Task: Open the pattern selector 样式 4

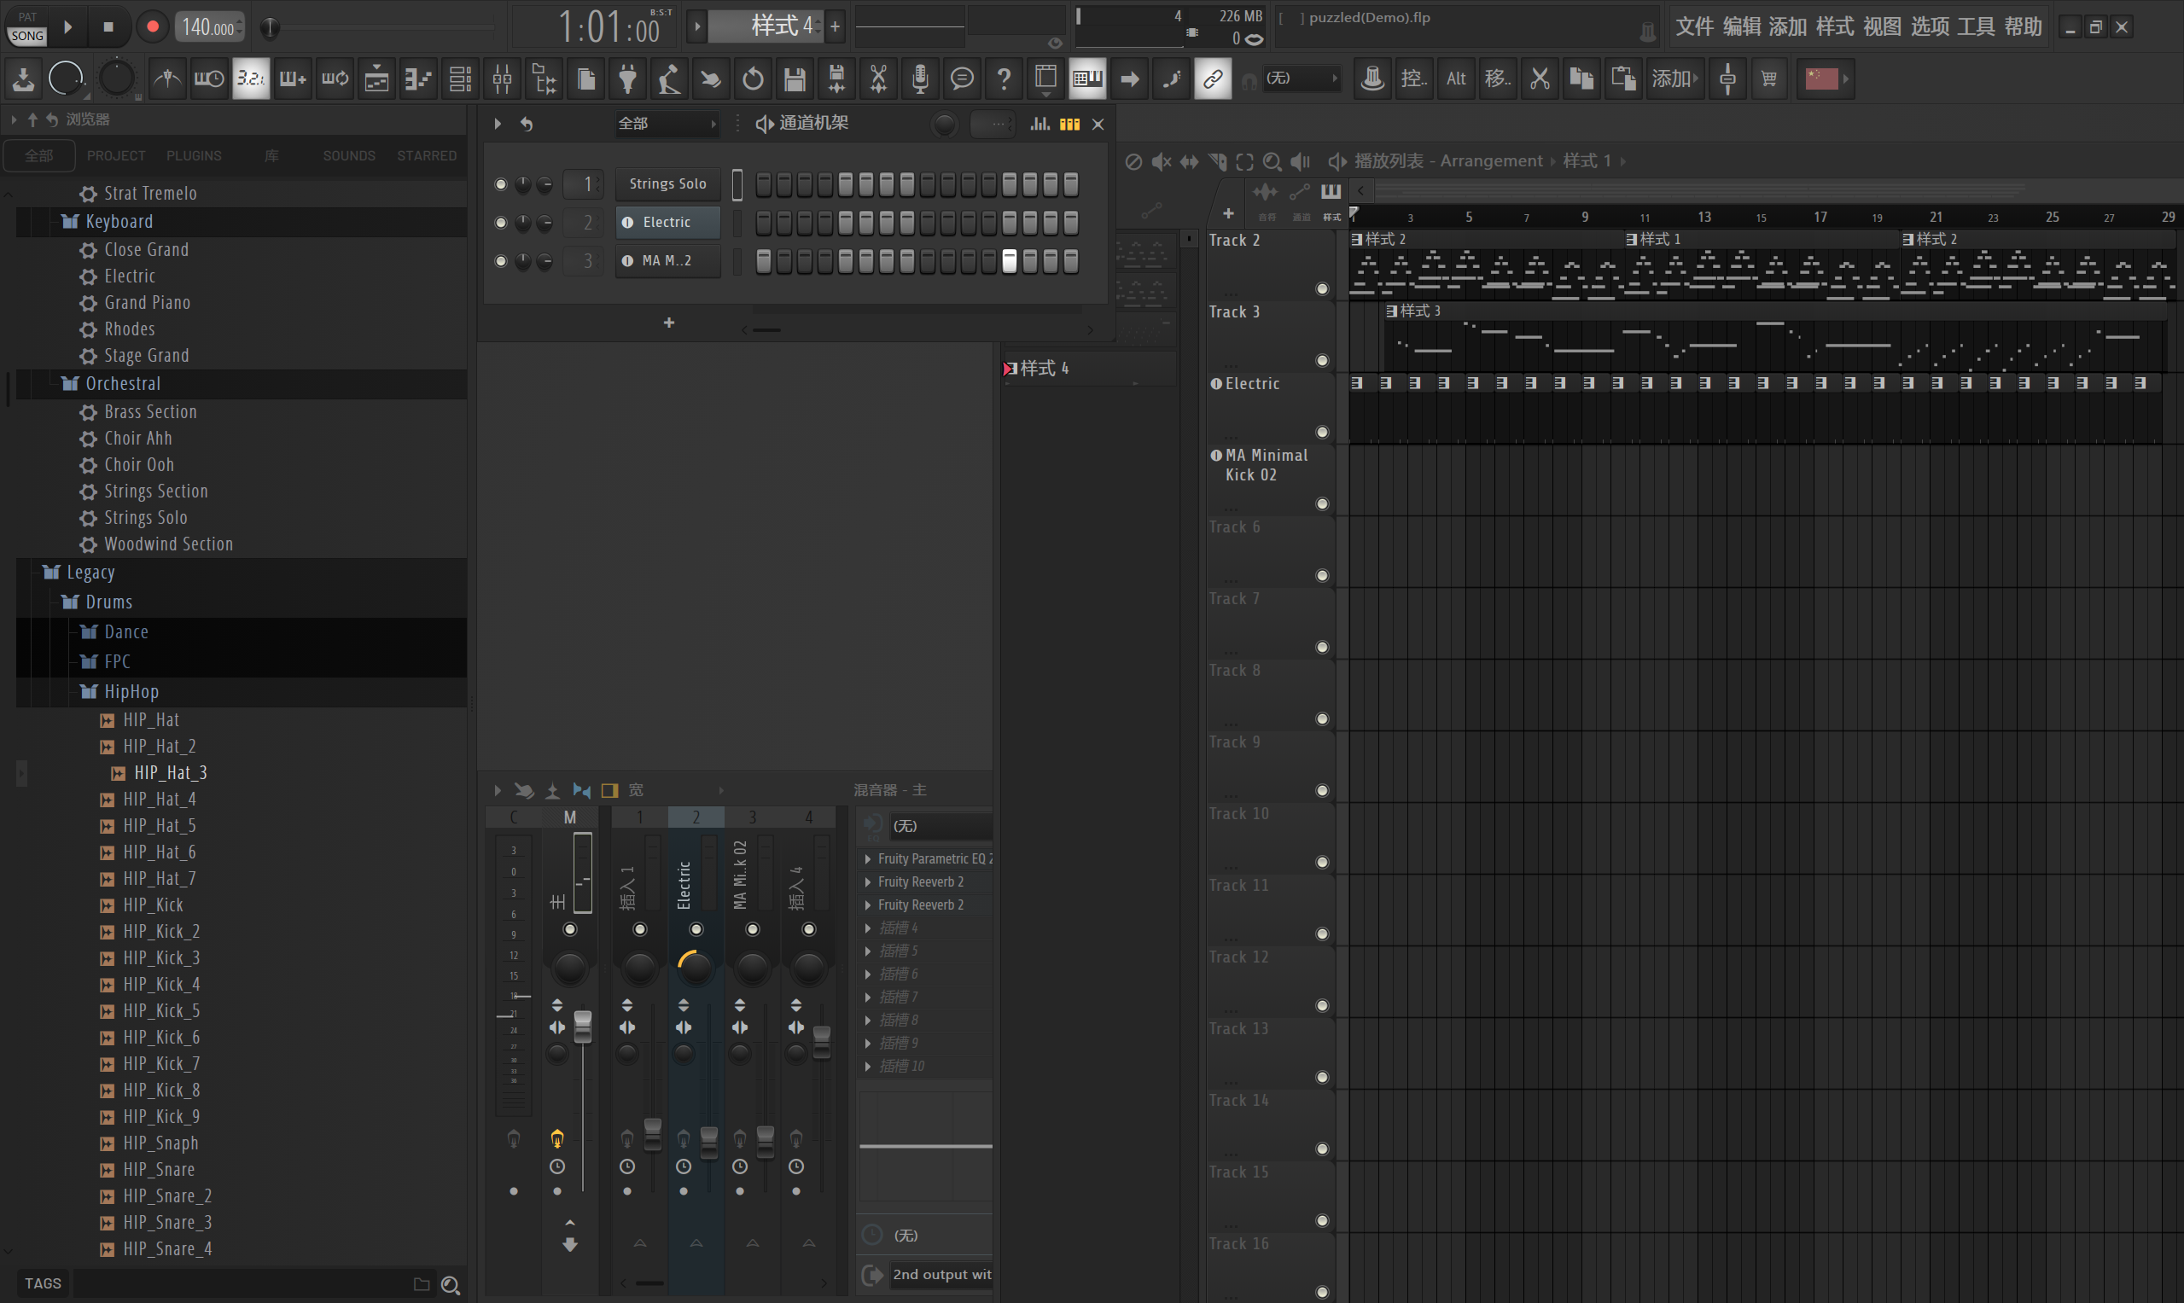Action: click(766, 26)
